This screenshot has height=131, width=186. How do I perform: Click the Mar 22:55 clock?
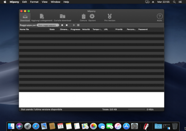(x=163, y=2)
